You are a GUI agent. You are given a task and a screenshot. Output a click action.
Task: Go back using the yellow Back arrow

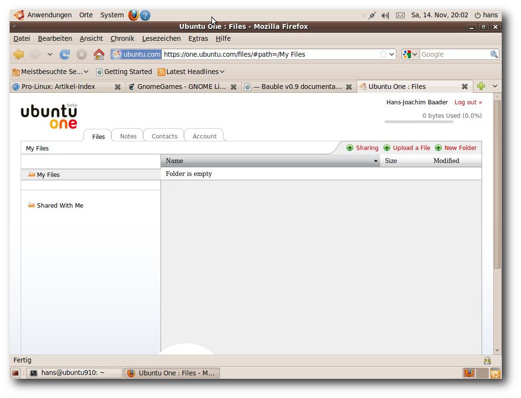click(19, 54)
